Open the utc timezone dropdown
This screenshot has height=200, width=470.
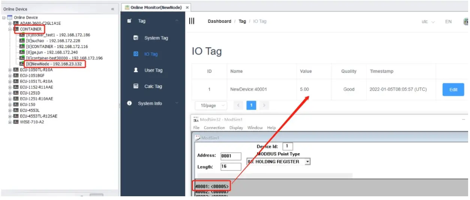coord(428,22)
